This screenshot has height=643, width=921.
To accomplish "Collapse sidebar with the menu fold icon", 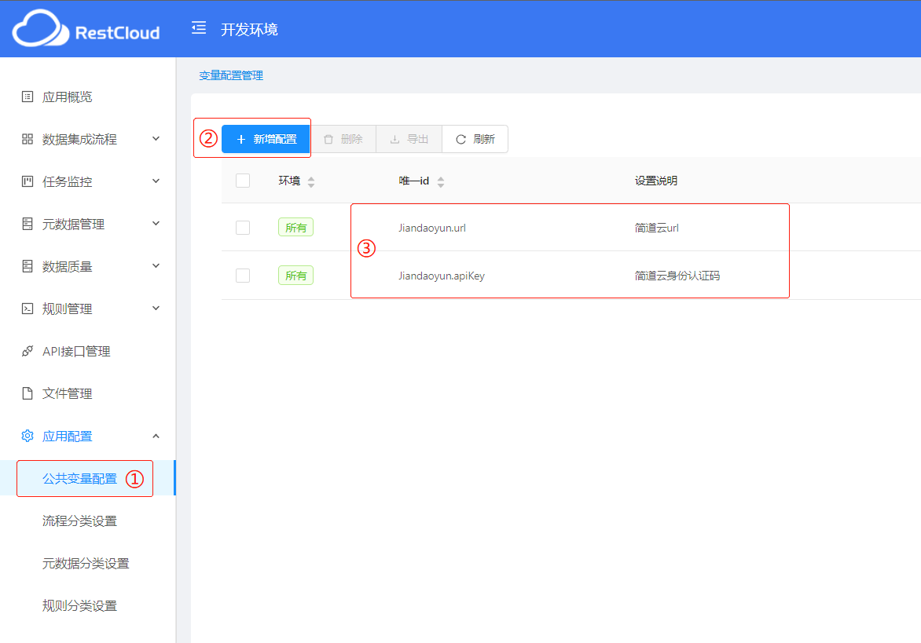I will click(x=199, y=29).
